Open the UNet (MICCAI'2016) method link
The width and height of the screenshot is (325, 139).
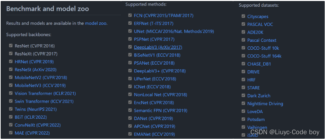click(174, 31)
